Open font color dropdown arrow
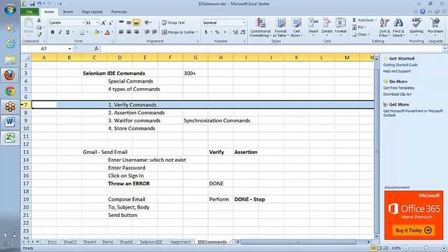Screen dimensions: 448x252 point(112,32)
